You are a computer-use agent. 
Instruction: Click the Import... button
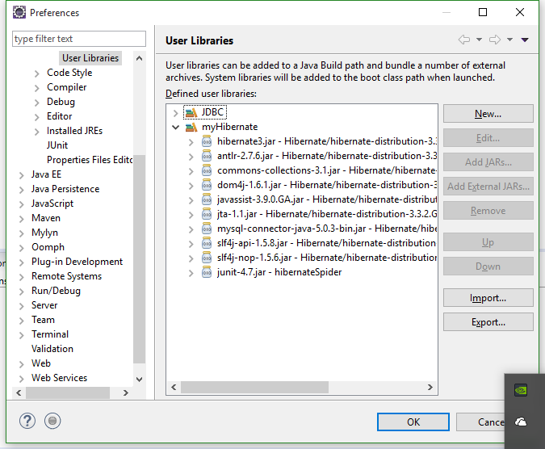click(488, 298)
